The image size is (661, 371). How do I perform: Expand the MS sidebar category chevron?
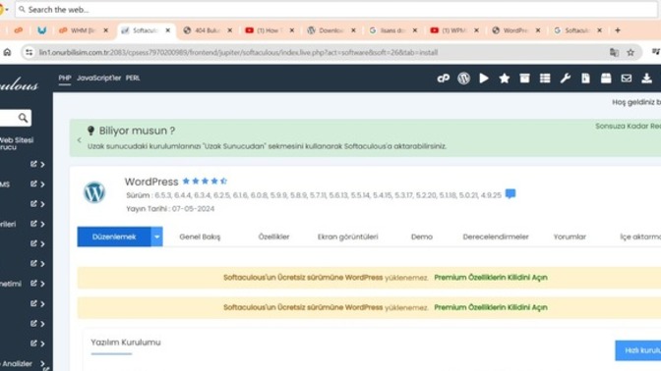[x=42, y=185]
